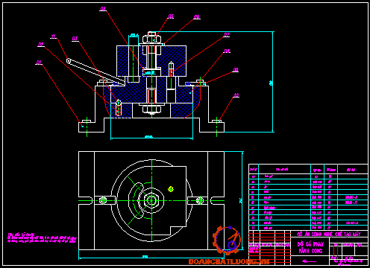Click part callout label 02 near base foot
The height and width of the screenshot is (268, 370).
(236, 95)
